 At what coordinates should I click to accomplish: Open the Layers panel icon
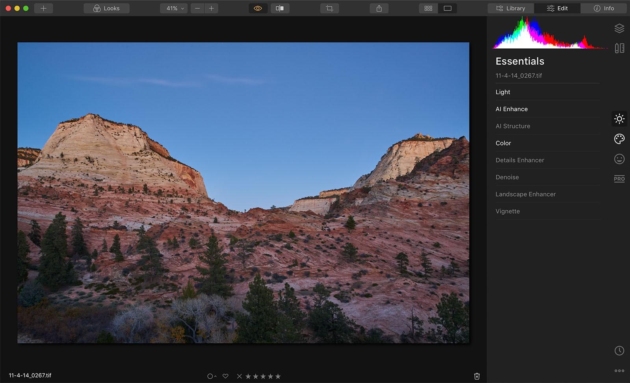point(619,28)
